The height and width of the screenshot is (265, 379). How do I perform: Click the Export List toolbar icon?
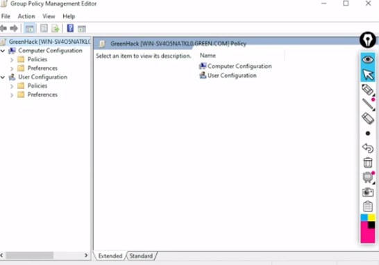point(55,29)
